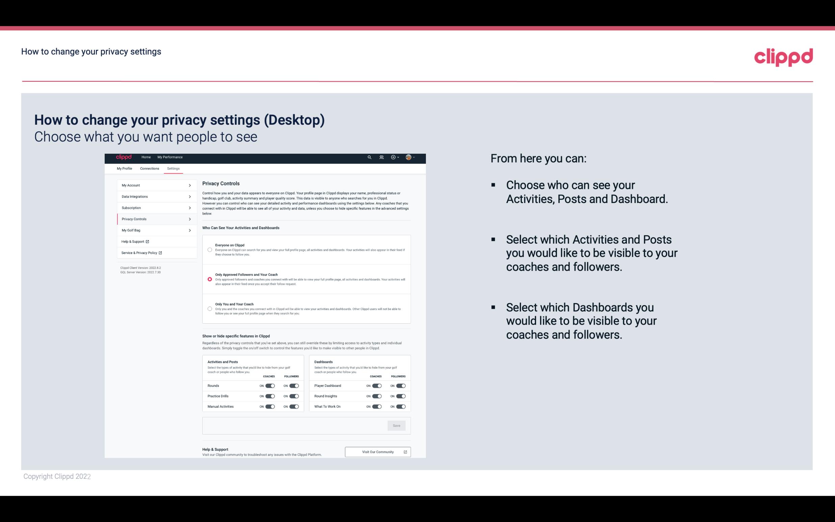Switch to the My Profile tab
Screen dimensions: 835x522
(x=124, y=168)
